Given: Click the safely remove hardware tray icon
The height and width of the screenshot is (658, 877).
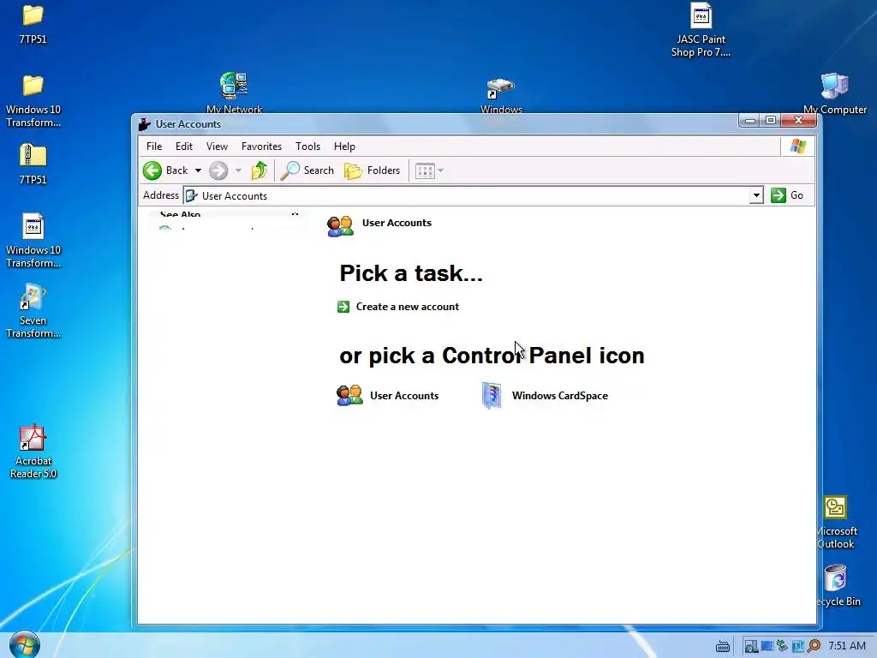Looking at the screenshot, I should (x=783, y=646).
